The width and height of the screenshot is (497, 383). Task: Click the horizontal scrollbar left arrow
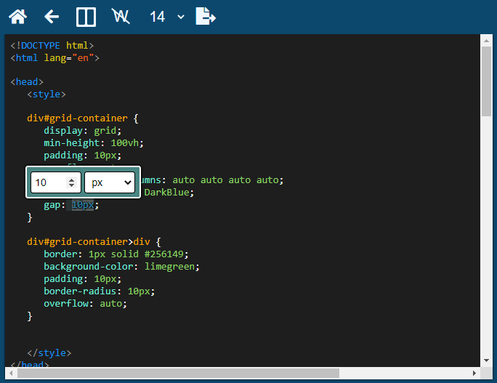point(11,373)
